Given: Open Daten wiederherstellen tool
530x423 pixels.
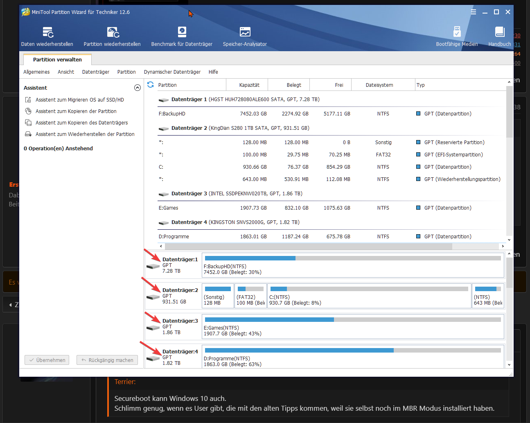Looking at the screenshot, I should click(x=47, y=36).
